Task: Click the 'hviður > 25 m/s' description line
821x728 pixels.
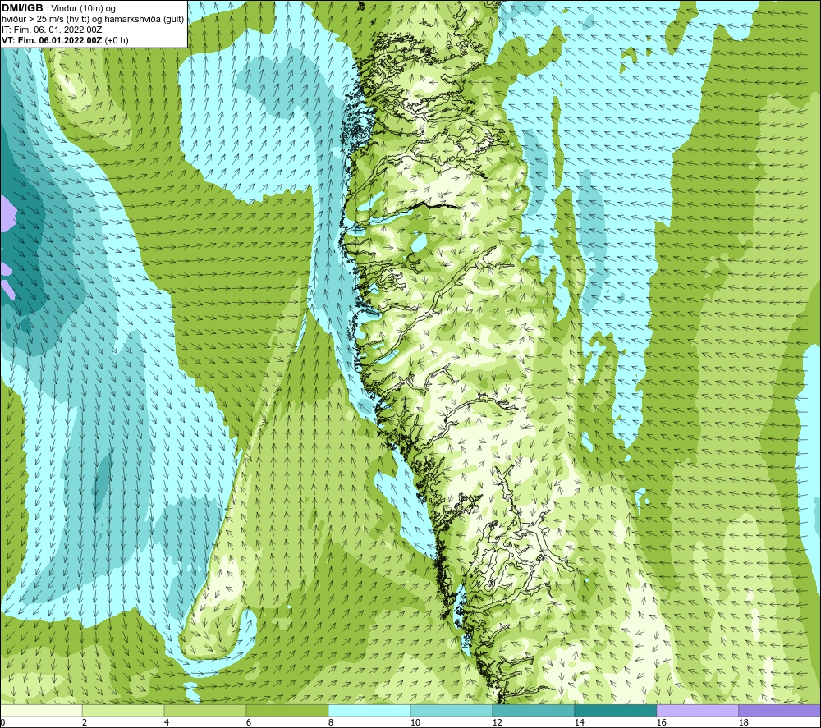Action: tap(93, 20)
